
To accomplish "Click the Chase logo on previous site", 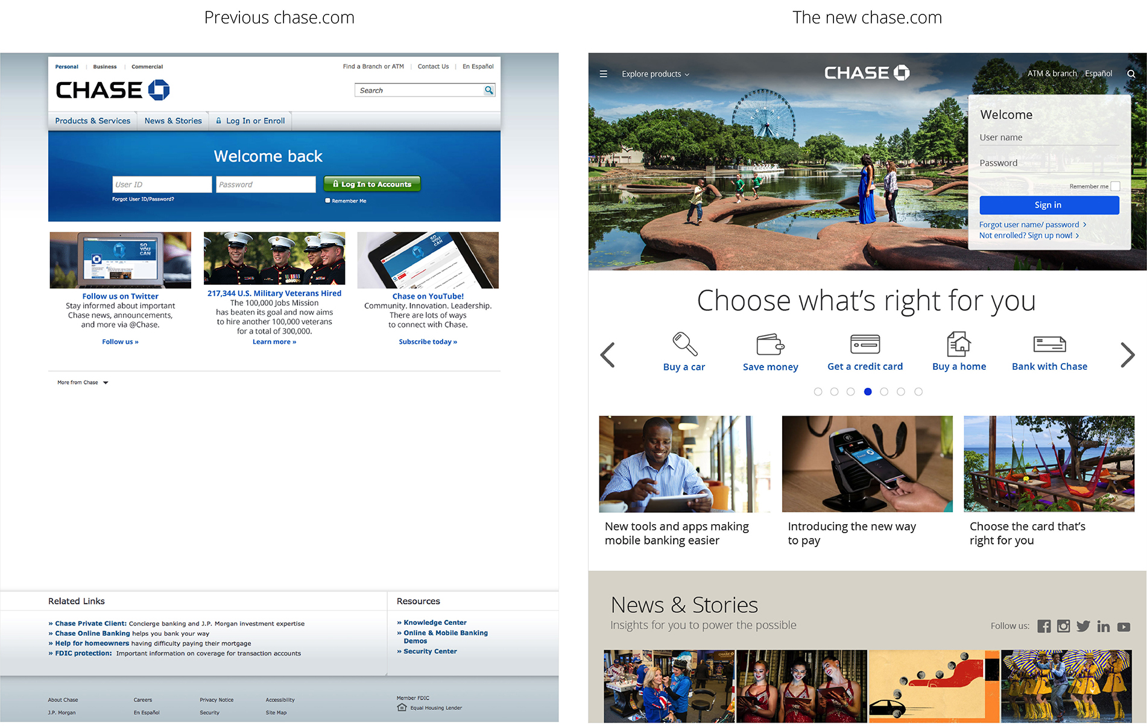I will tap(113, 90).
